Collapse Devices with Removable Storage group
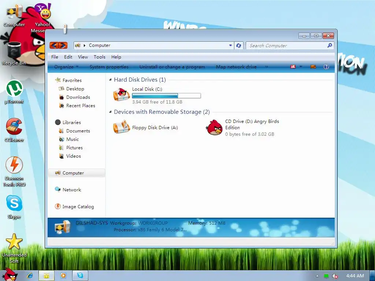375x281 pixels. [110, 112]
